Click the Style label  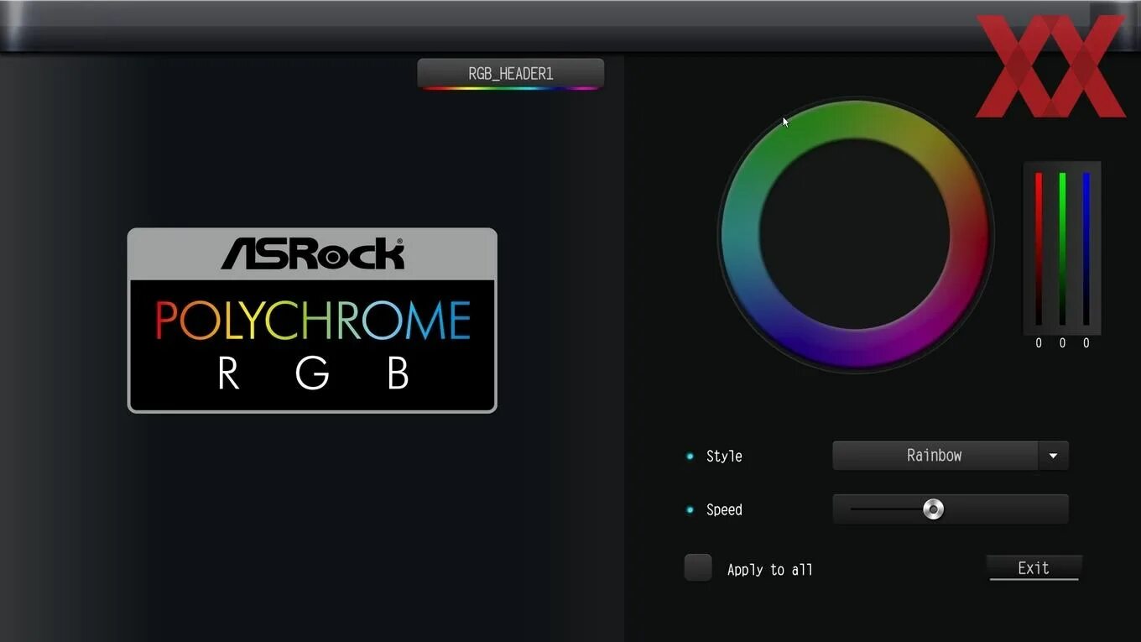pos(724,457)
